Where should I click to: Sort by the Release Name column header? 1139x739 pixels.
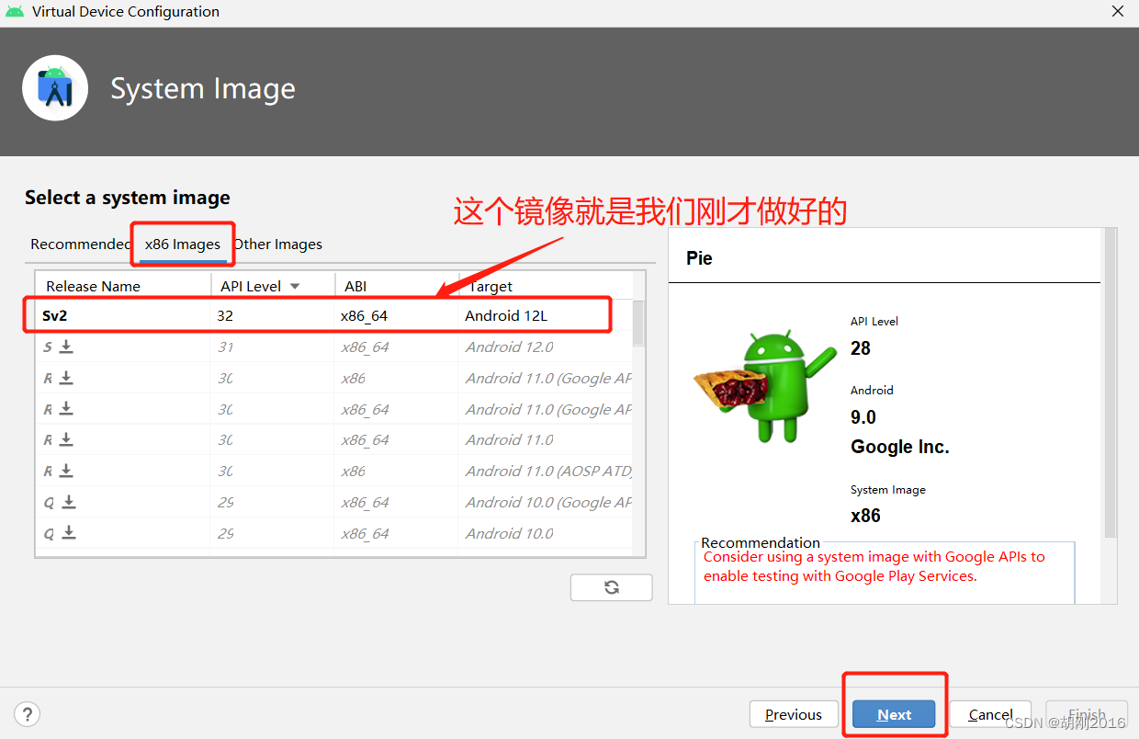click(x=123, y=286)
